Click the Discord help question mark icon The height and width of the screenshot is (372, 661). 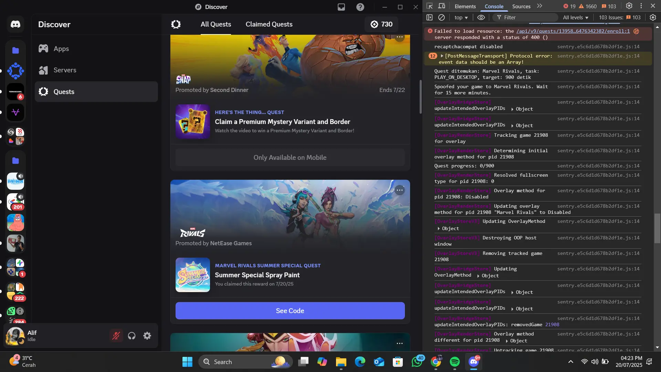360,7
